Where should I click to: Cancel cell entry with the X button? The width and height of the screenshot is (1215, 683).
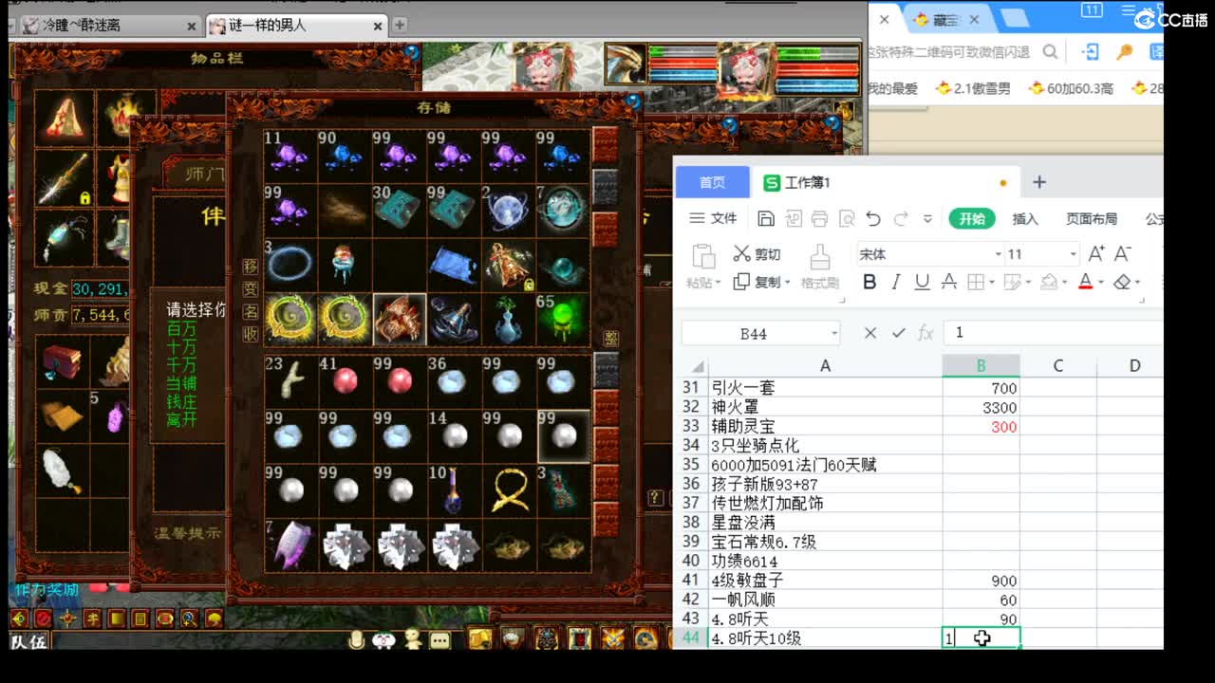870,333
